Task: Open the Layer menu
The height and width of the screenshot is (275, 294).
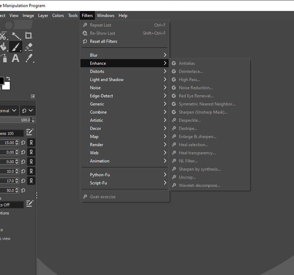Action: 43,16
